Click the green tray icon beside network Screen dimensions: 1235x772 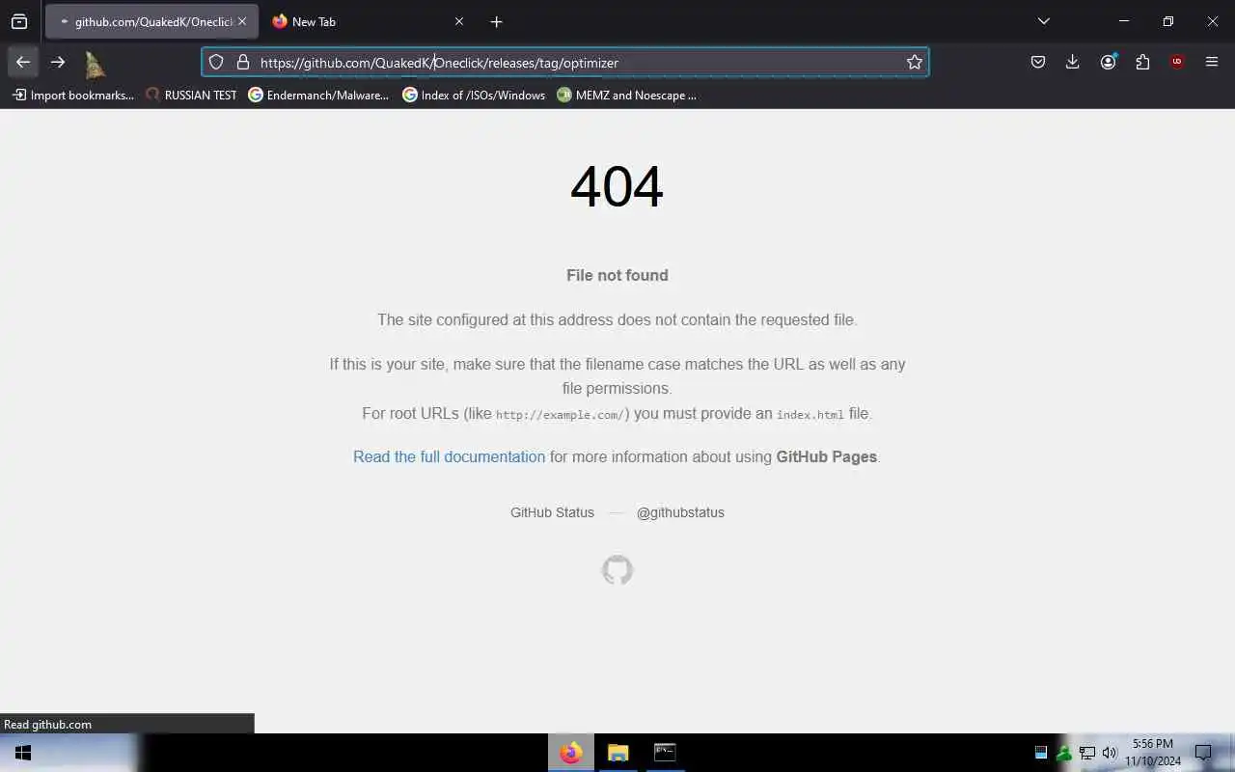coord(1064,753)
